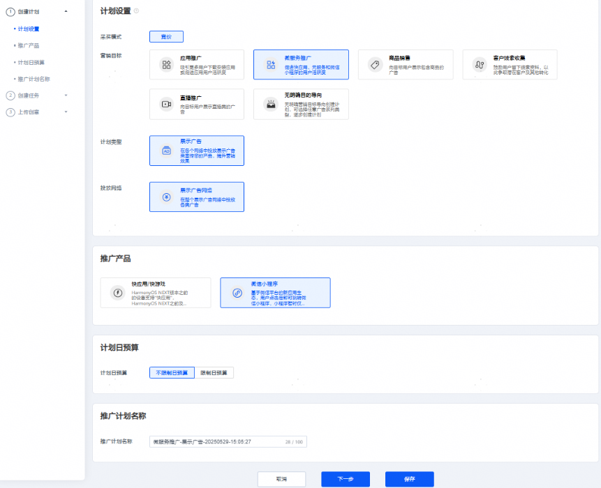Click the 客户线索收集 icon
The image size is (601, 488).
point(480,65)
